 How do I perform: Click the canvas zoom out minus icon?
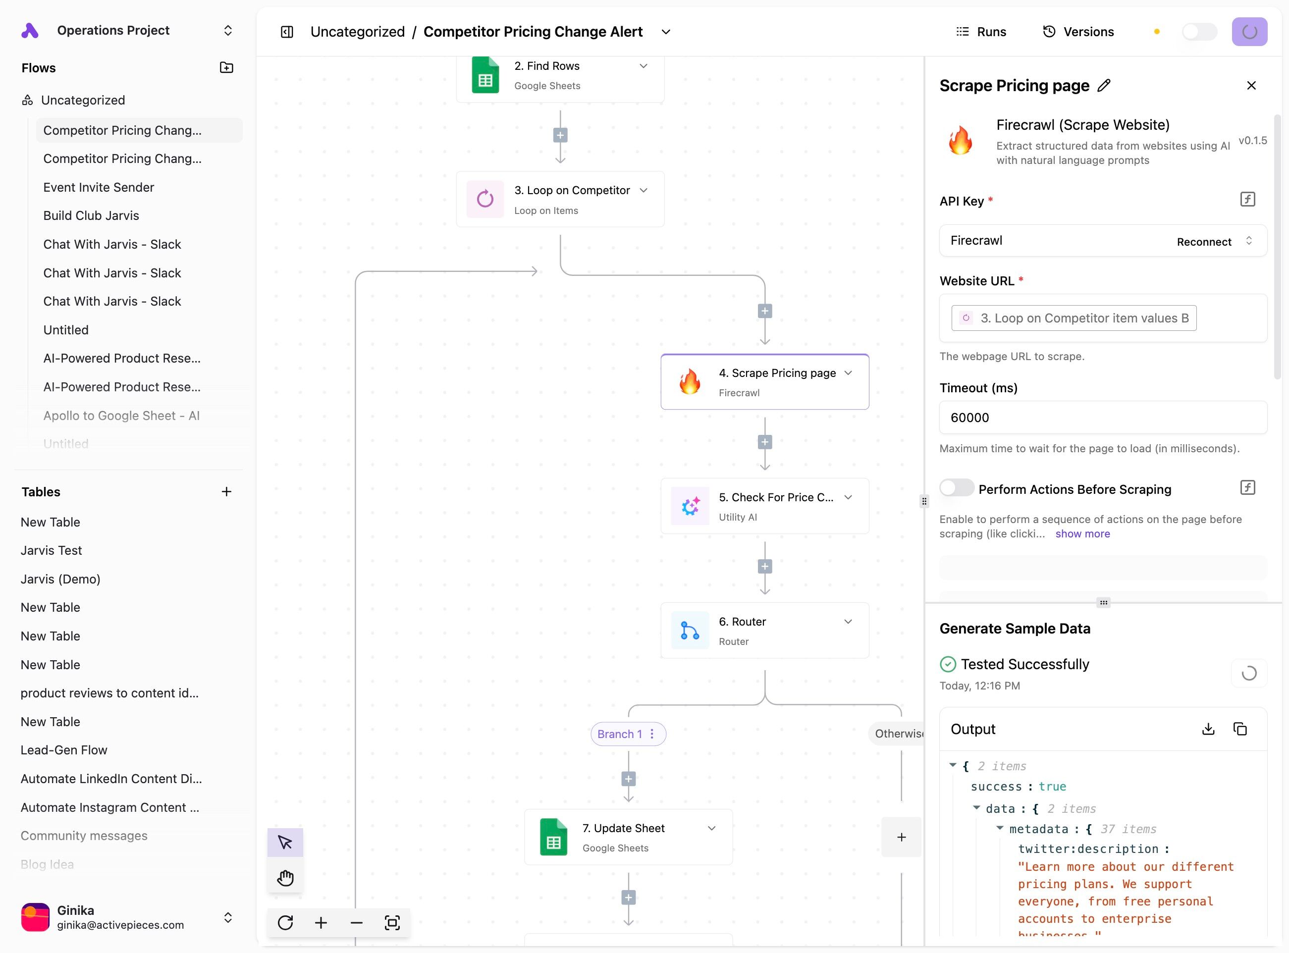tap(357, 922)
